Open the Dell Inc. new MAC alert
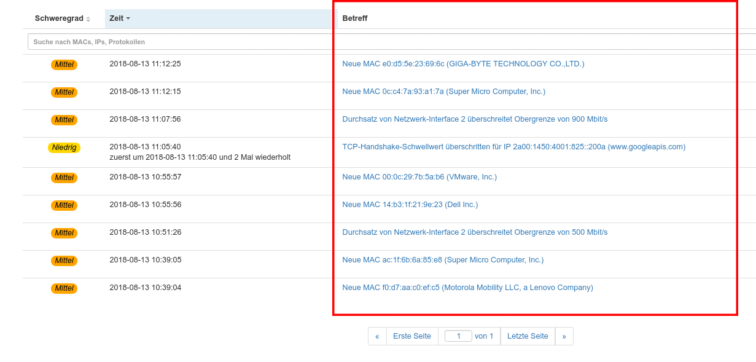The width and height of the screenshot is (756, 362). point(410,205)
